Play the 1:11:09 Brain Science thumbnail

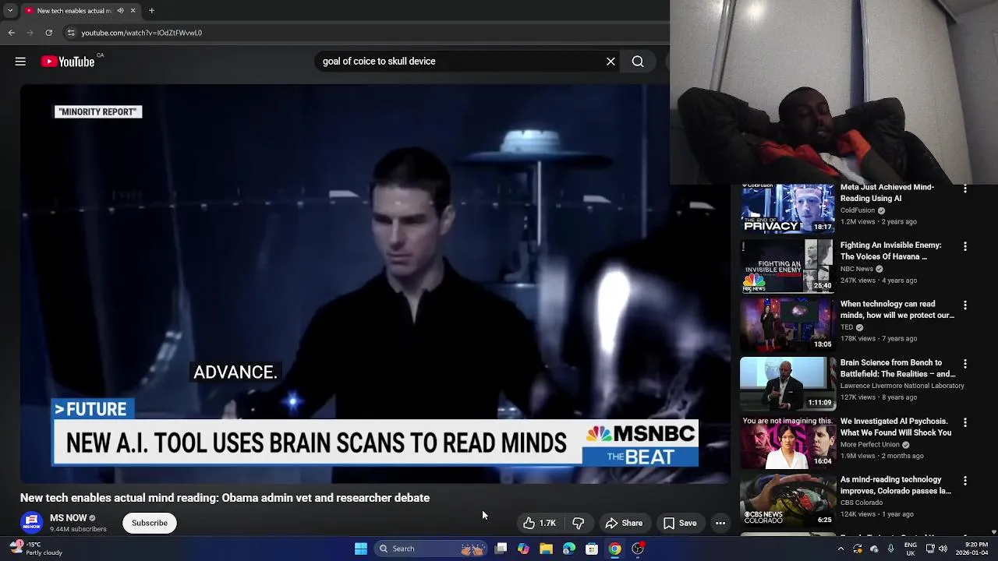coord(787,383)
